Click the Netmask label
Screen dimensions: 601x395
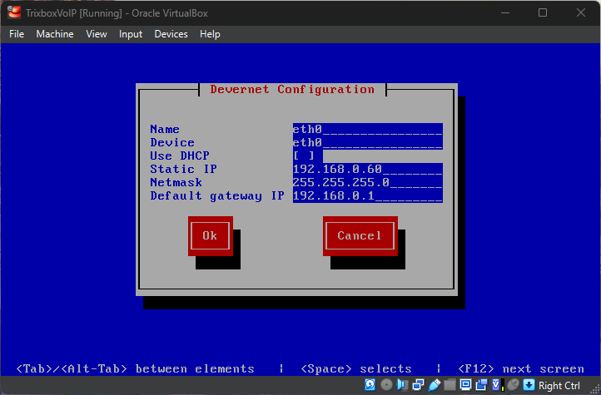point(176,183)
